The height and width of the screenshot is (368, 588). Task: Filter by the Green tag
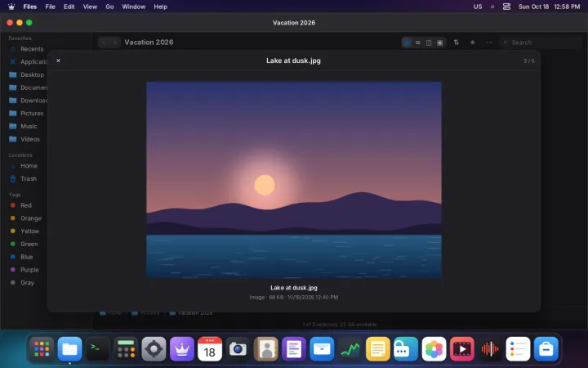pos(24,244)
